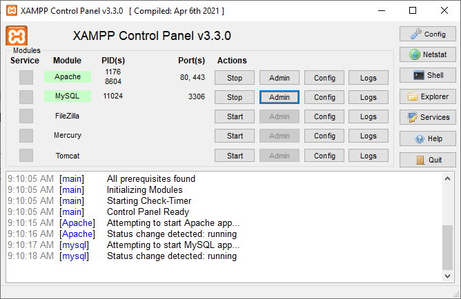461x299 pixels.
Task: Open Help with the question mark icon
Action: (x=427, y=138)
